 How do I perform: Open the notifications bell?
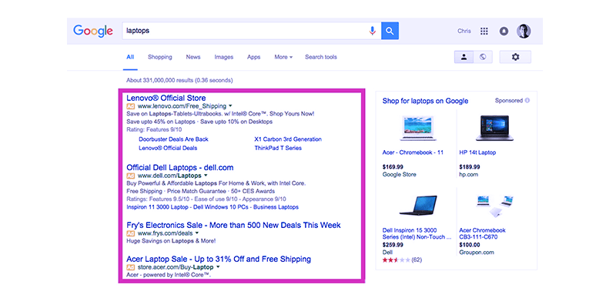pos(504,31)
